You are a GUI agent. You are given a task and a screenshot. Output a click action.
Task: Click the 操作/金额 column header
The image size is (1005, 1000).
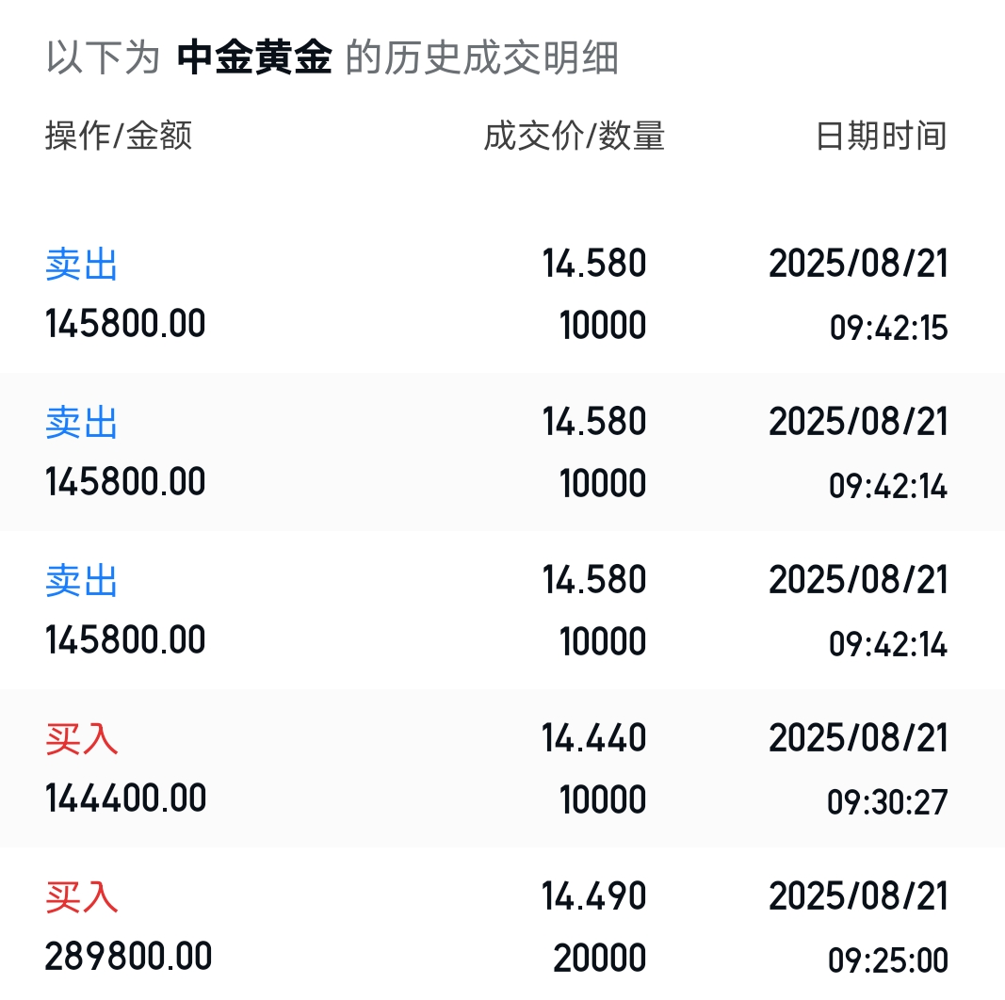(x=119, y=137)
